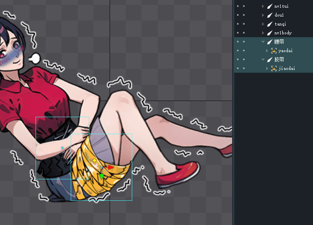
Task: Click the yellow diamond handle on the gizmo
Action: click(95, 160)
